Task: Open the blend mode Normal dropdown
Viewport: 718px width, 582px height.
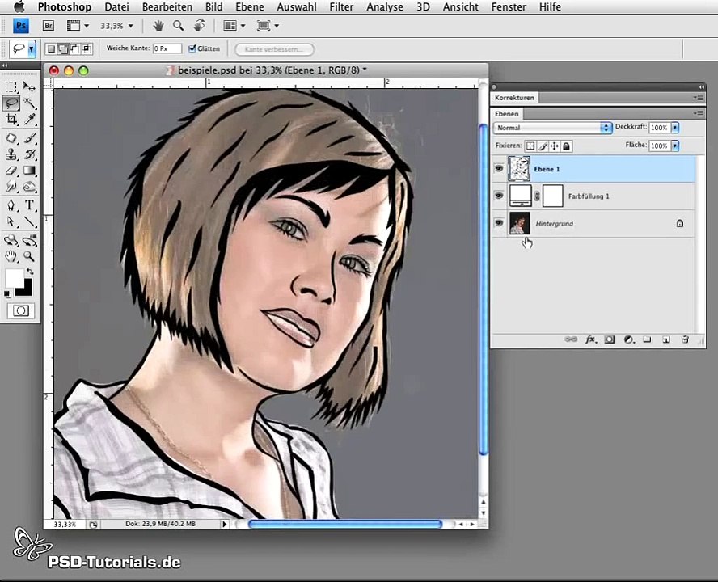Action: (553, 128)
